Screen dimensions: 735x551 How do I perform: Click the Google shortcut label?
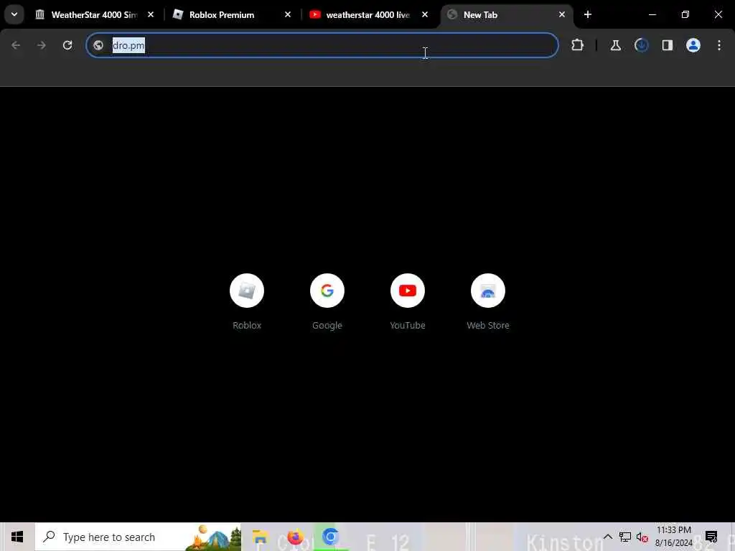click(327, 325)
